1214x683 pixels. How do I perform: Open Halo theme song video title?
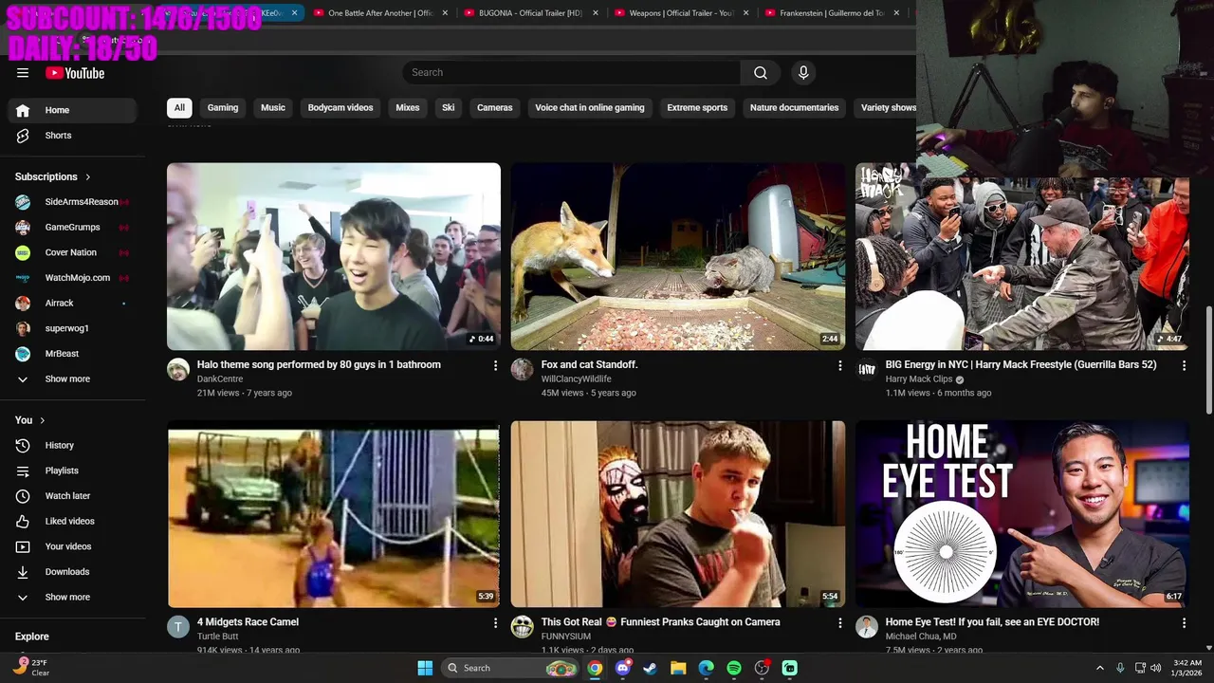tap(319, 365)
